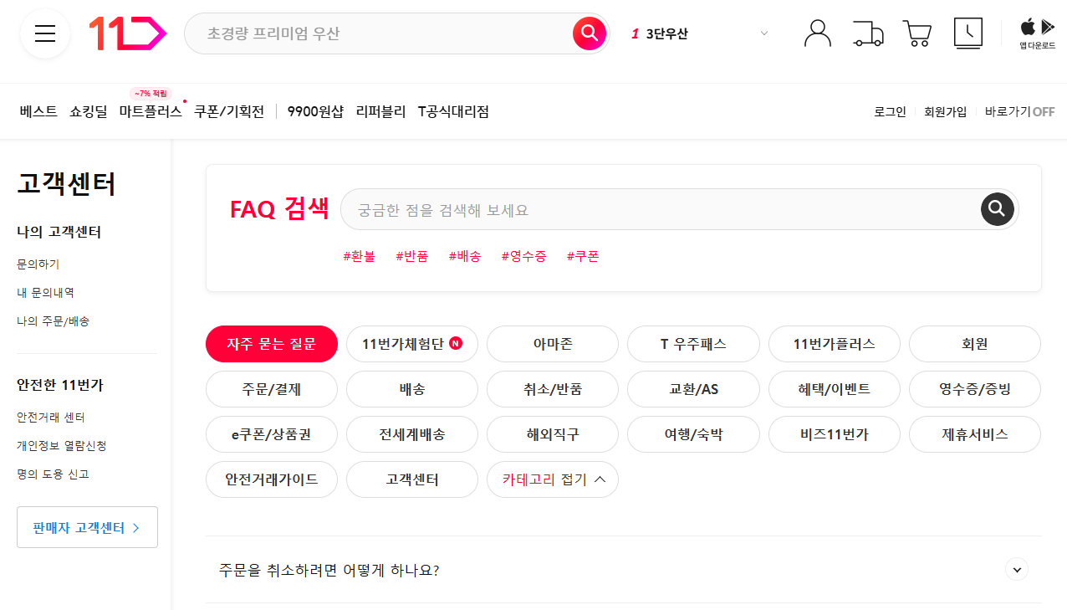Open the 9900원샵 menu item
The image size is (1067, 610).
click(315, 111)
